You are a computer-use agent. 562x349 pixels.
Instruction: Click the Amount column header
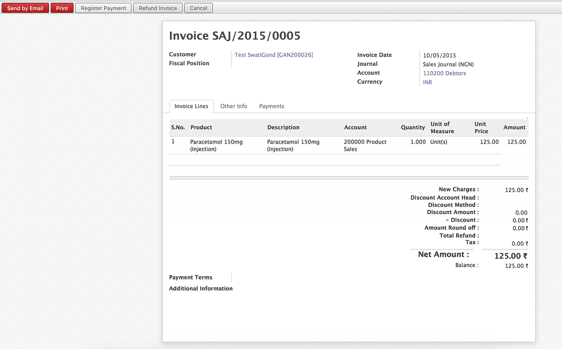tap(514, 128)
